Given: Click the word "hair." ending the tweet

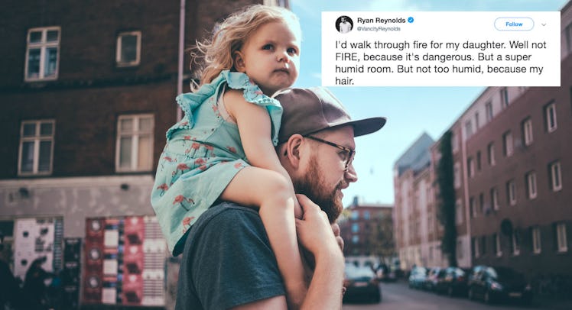Looking at the screenshot, I should click(x=344, y=81).
